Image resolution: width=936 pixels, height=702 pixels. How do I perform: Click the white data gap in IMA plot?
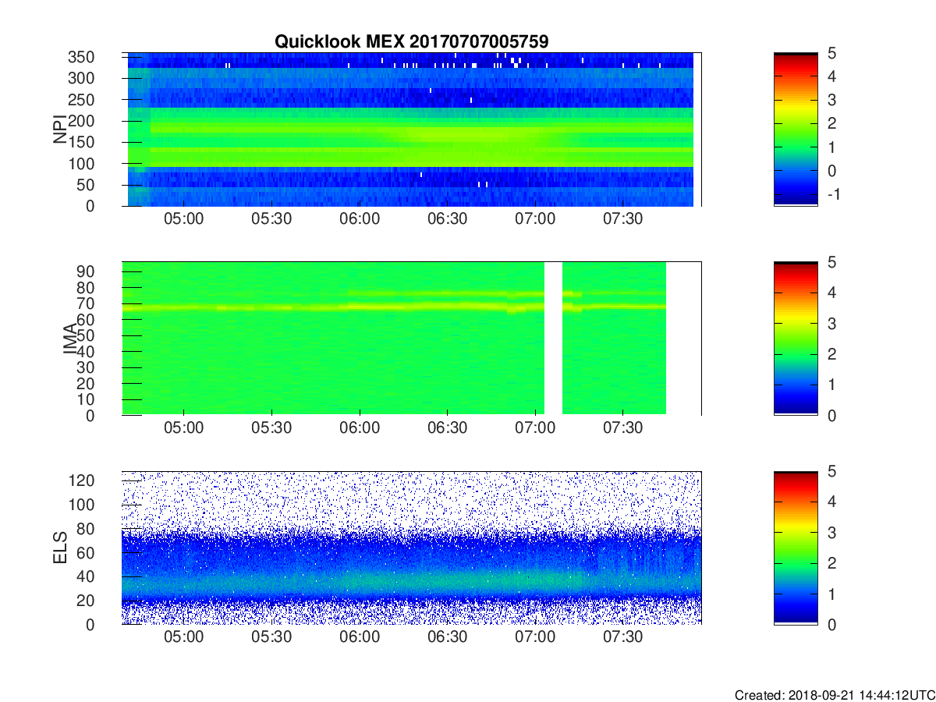553,339
